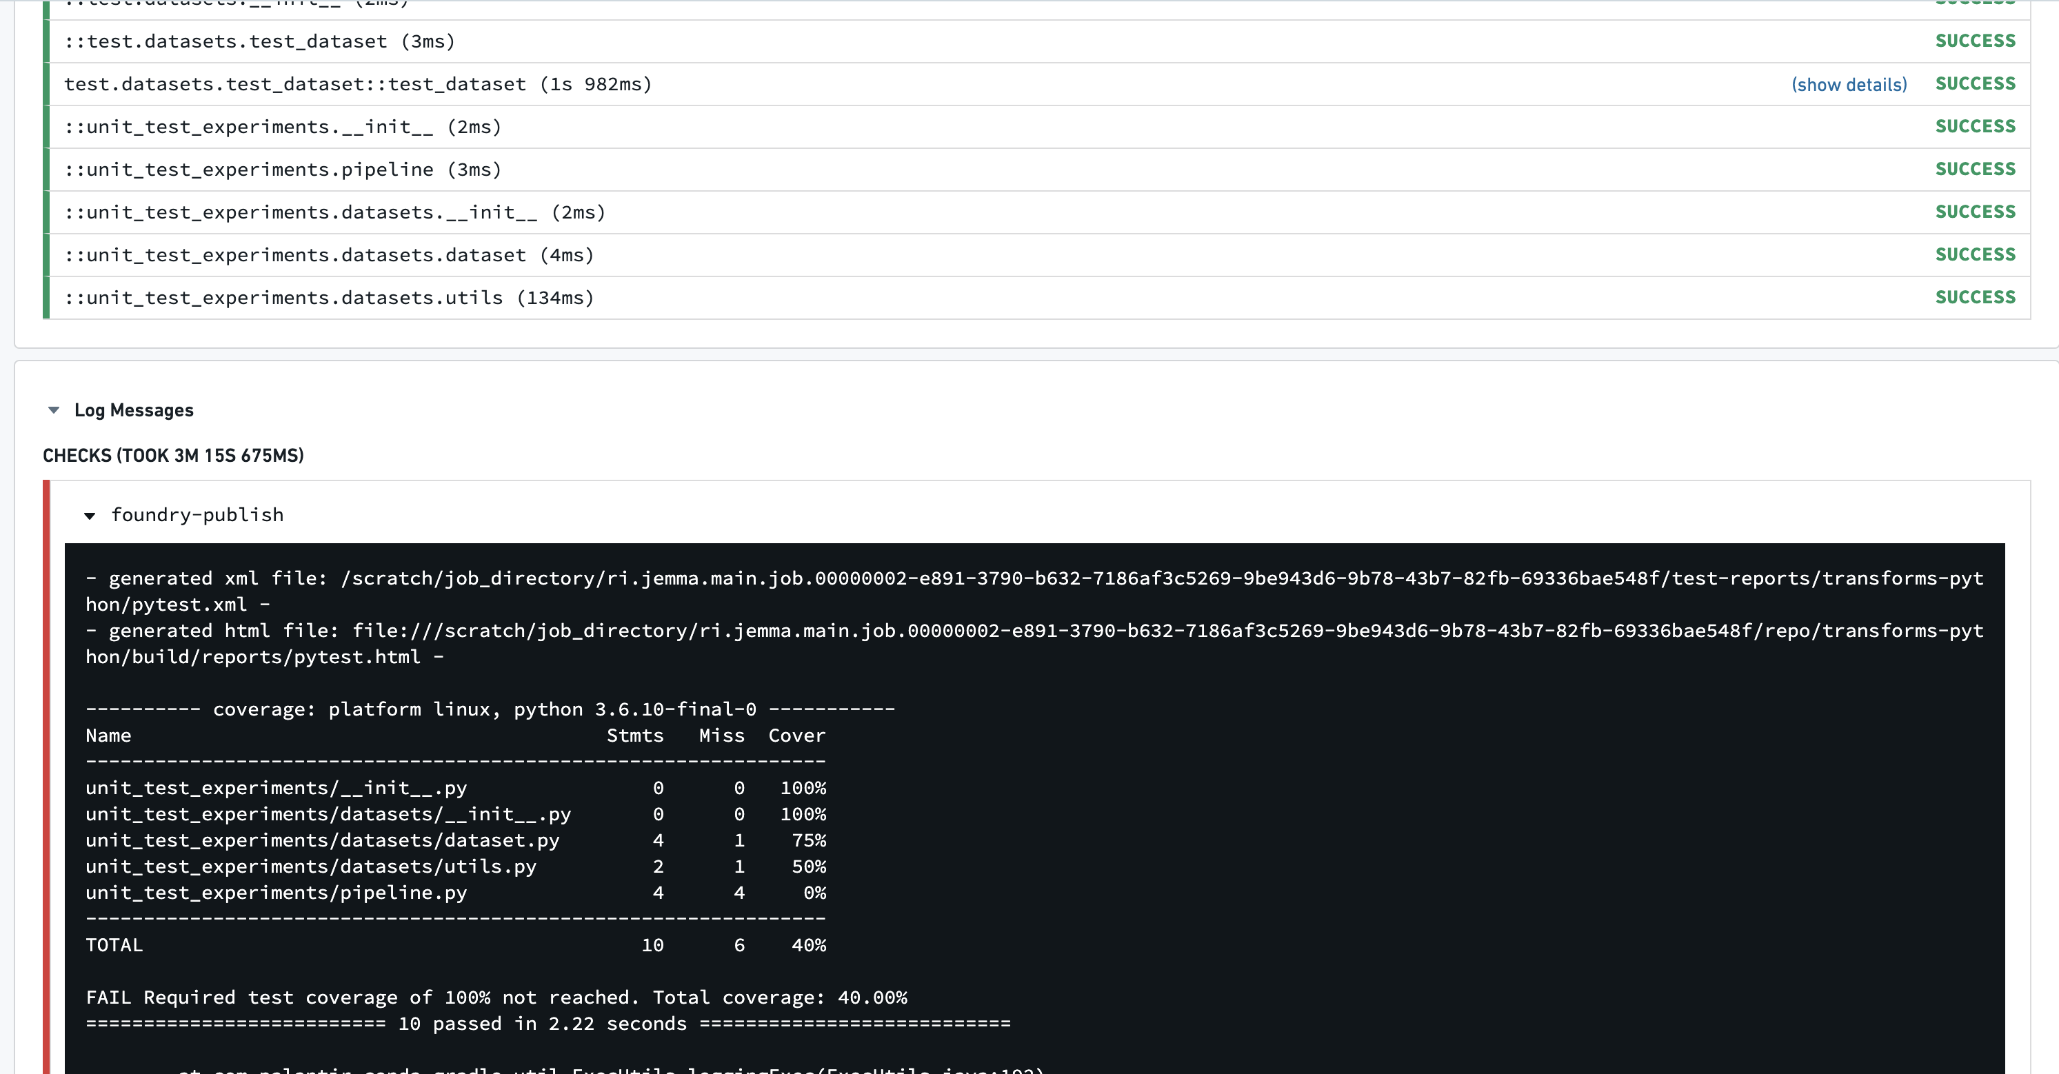
Task: Click the 75% cover value for dataset.py
Action: 809,841
